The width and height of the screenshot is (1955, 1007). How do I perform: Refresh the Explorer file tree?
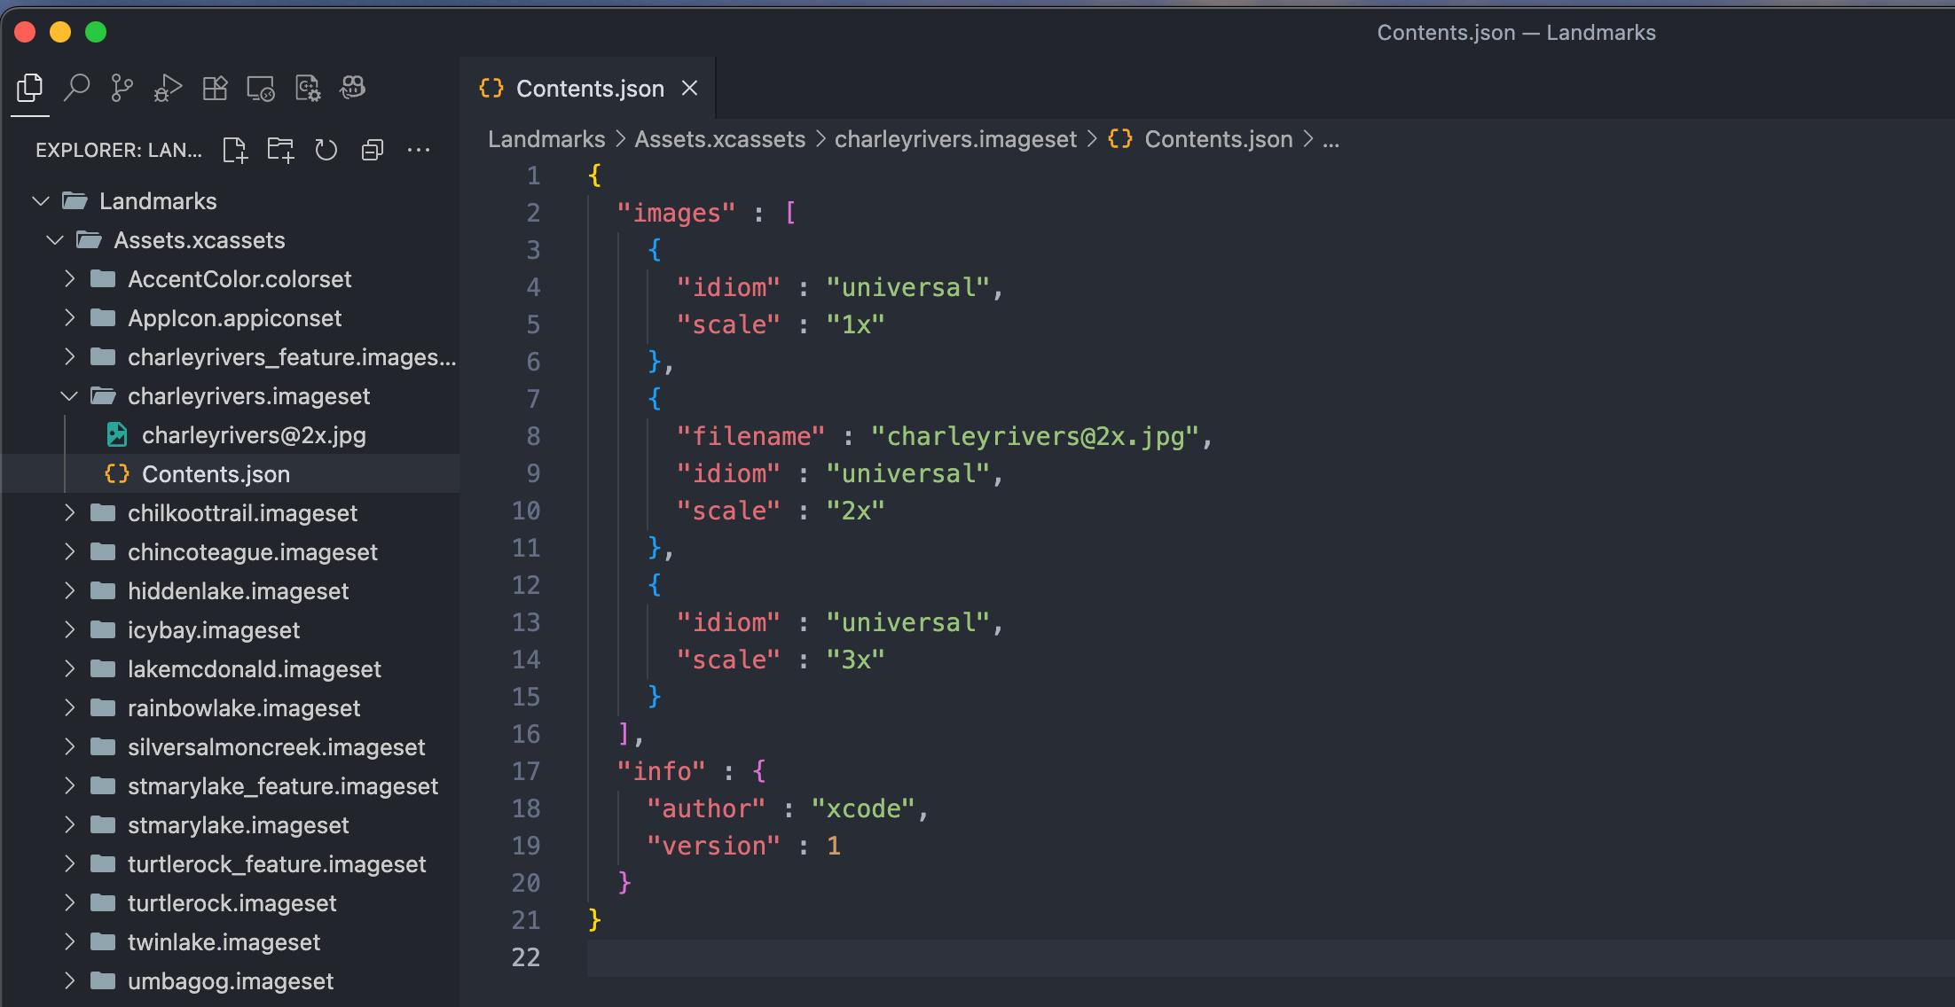[x=326, y=150]
